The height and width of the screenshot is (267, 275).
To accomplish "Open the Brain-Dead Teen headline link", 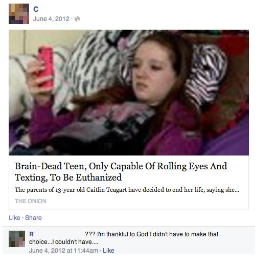I will 121,172.
